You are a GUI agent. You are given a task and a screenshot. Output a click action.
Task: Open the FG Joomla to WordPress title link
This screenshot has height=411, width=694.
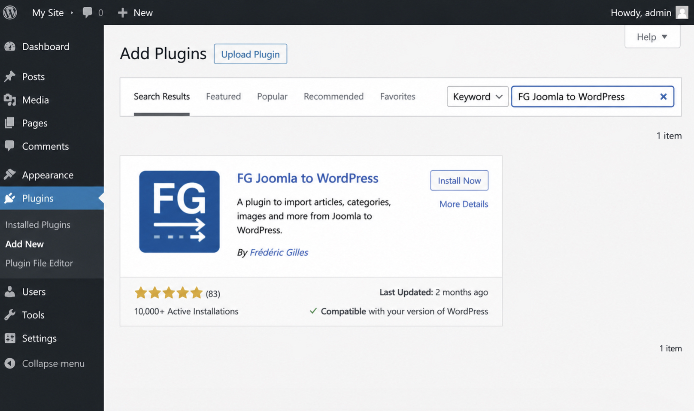(x=308, y=178)
